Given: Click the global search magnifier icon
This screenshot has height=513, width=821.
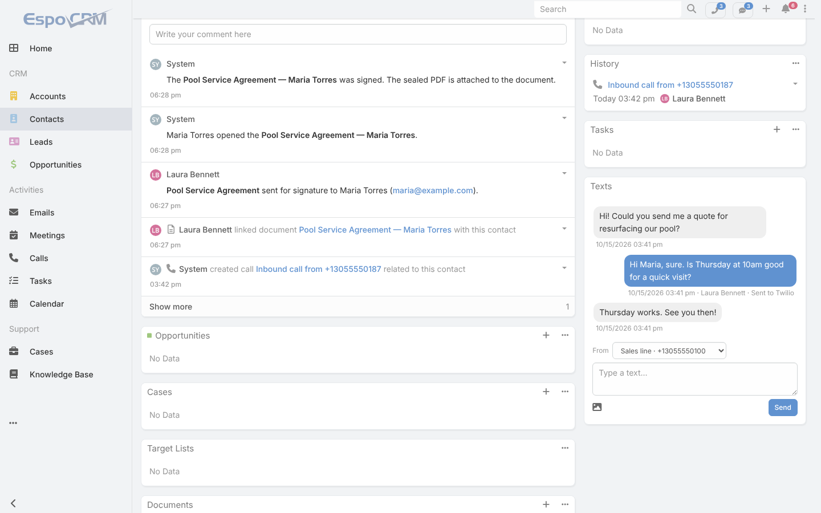Looking at the screenshot, I should [692, 9].
